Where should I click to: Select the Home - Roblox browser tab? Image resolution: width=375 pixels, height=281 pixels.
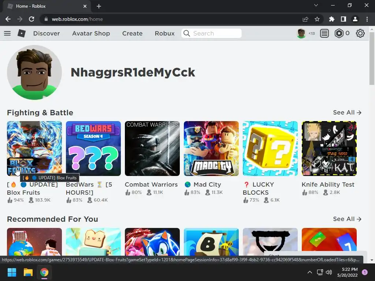pyautogui.click(x=47, y=6)
